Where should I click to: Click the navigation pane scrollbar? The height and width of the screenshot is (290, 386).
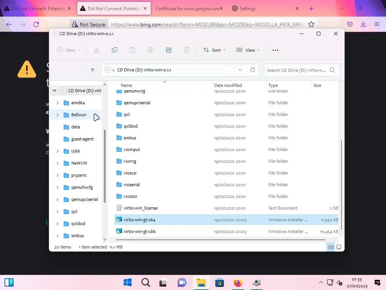tap(105, 166)
